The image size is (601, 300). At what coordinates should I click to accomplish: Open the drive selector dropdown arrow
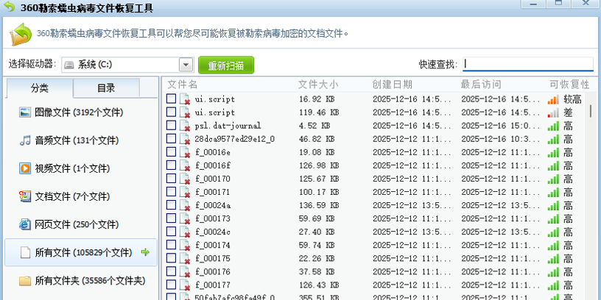(186, 65)
